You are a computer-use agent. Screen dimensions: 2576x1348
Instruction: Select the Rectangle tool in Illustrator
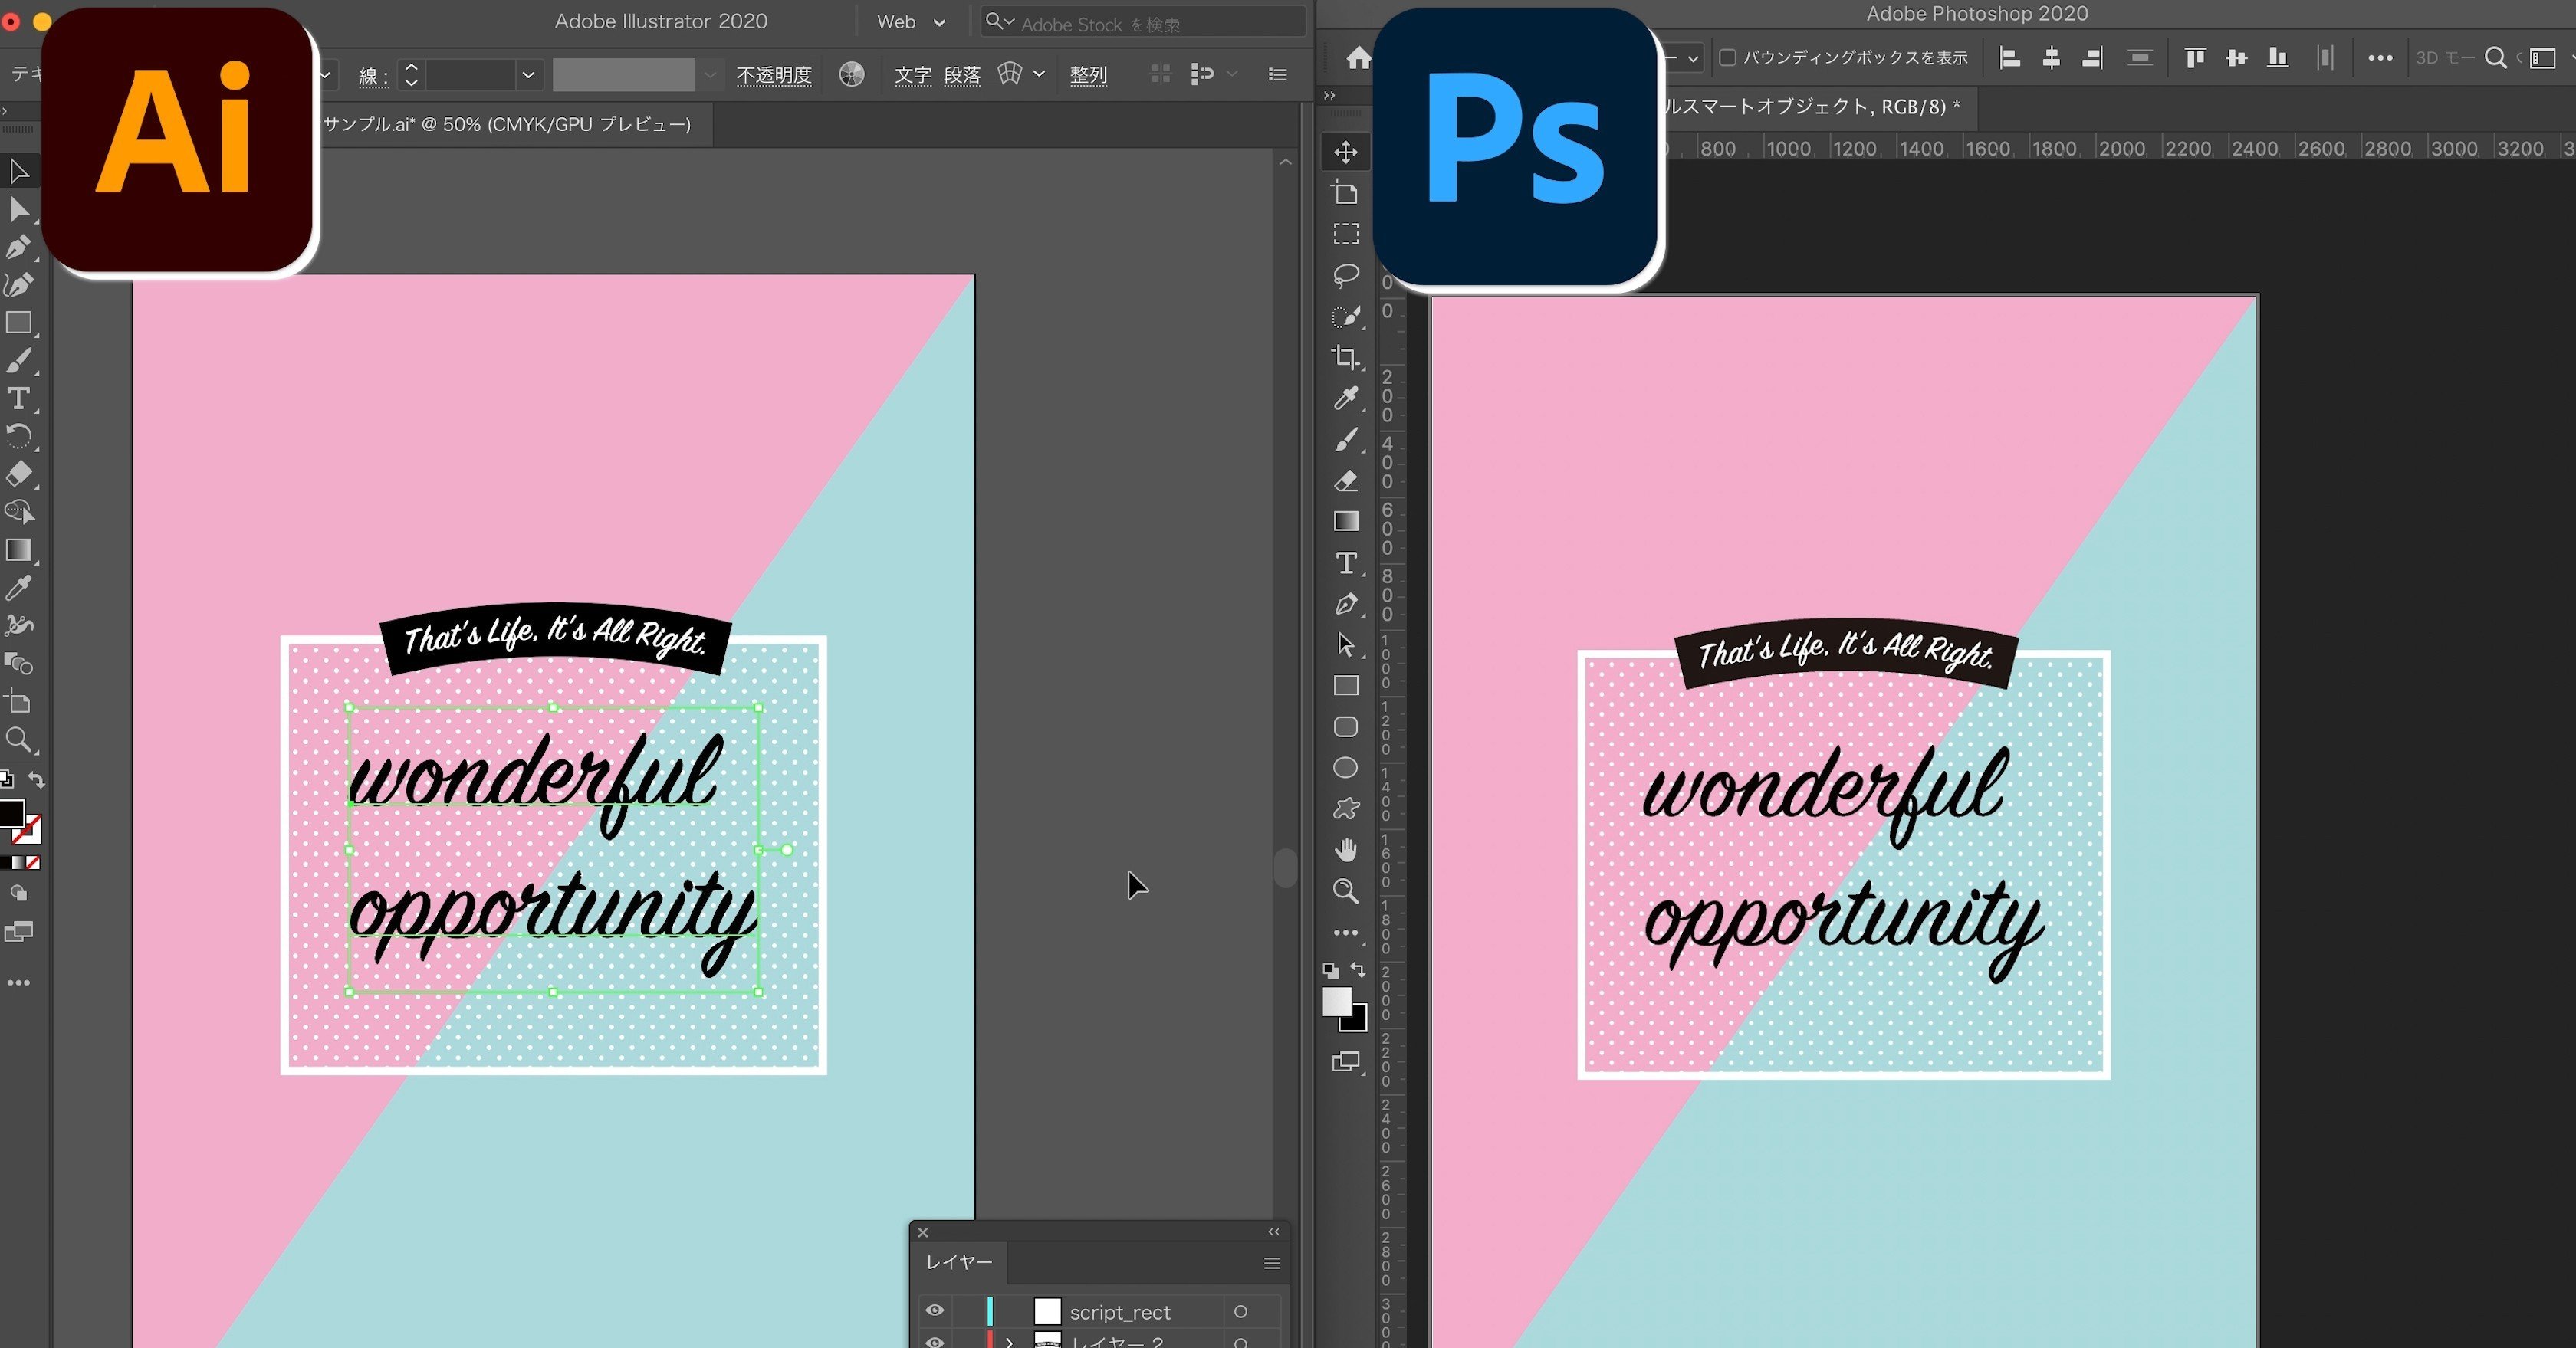pos(19,323)
